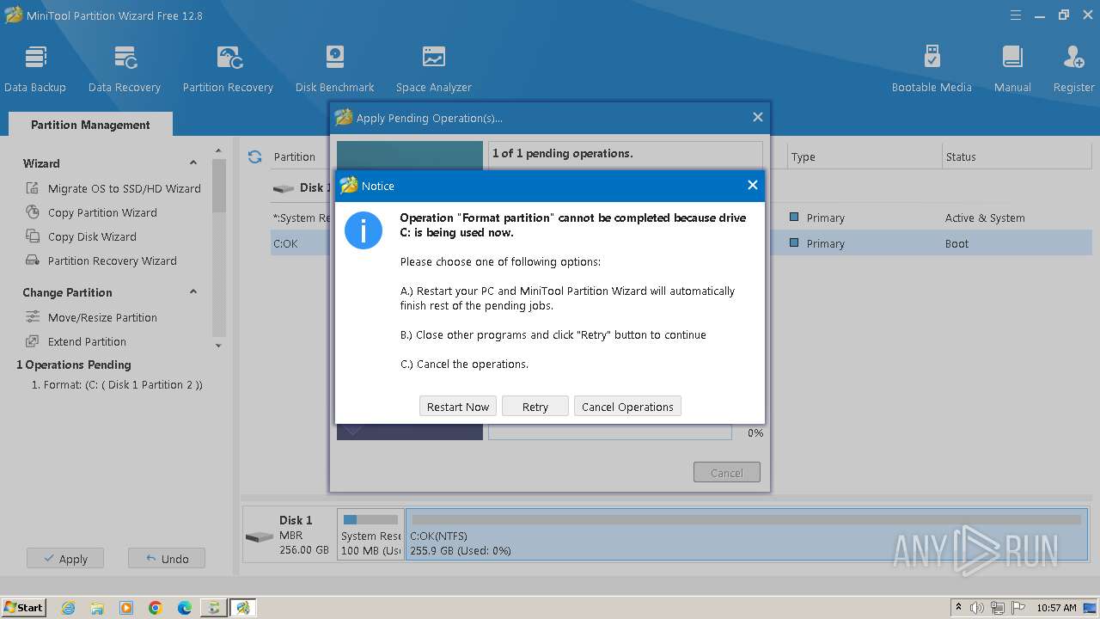Image resolution: width=1100 pixels, height=619 pixels.
Task: Click the refresh disk list icon
Action: tap(254, 156)
